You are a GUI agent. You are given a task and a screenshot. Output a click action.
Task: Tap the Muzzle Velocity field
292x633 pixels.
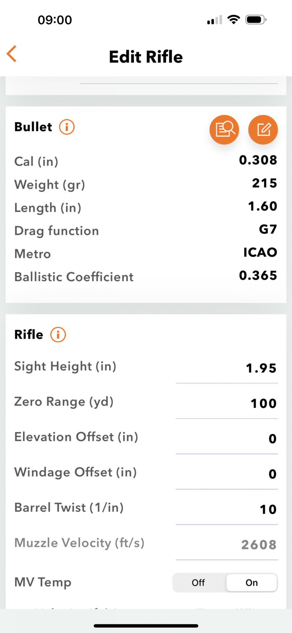(227, 545)
